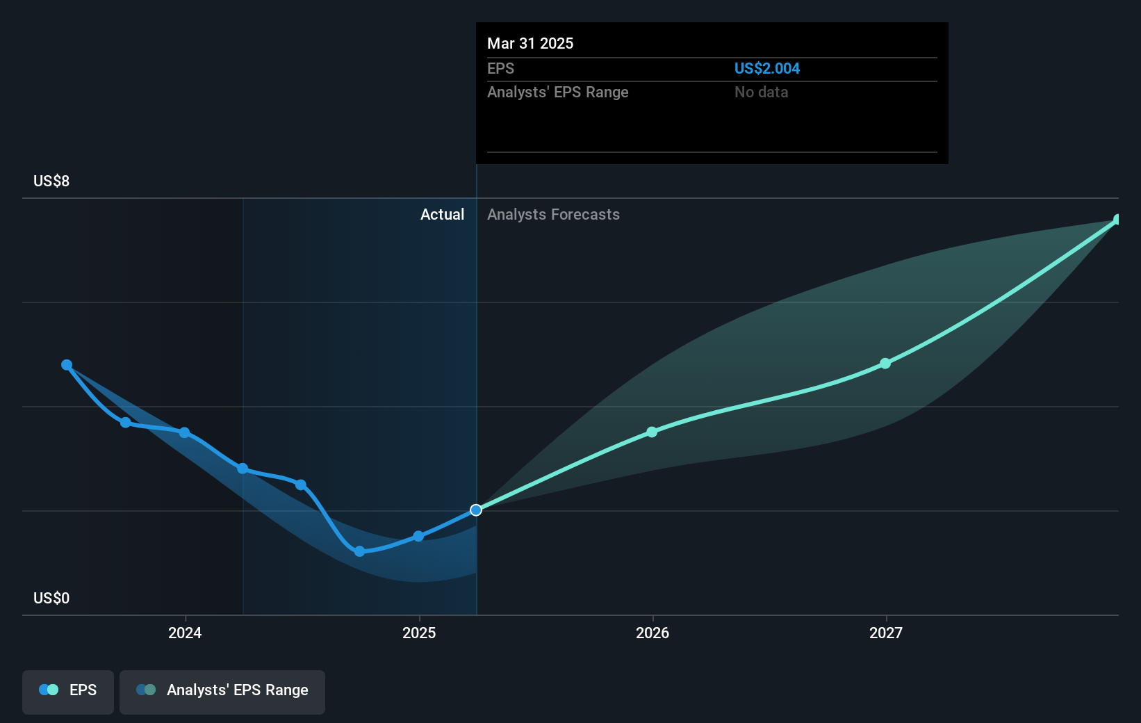1141x723 pixels.
Task: Click the EPS data point at start of 2025
Action: [x=418, y=536]
